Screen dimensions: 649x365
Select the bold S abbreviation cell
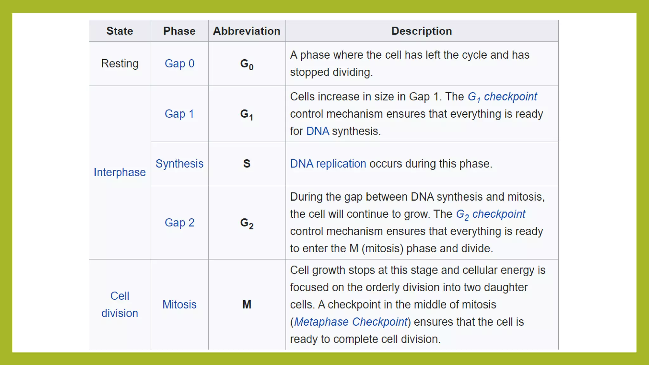pyautogui.click(x=247, y=164)
